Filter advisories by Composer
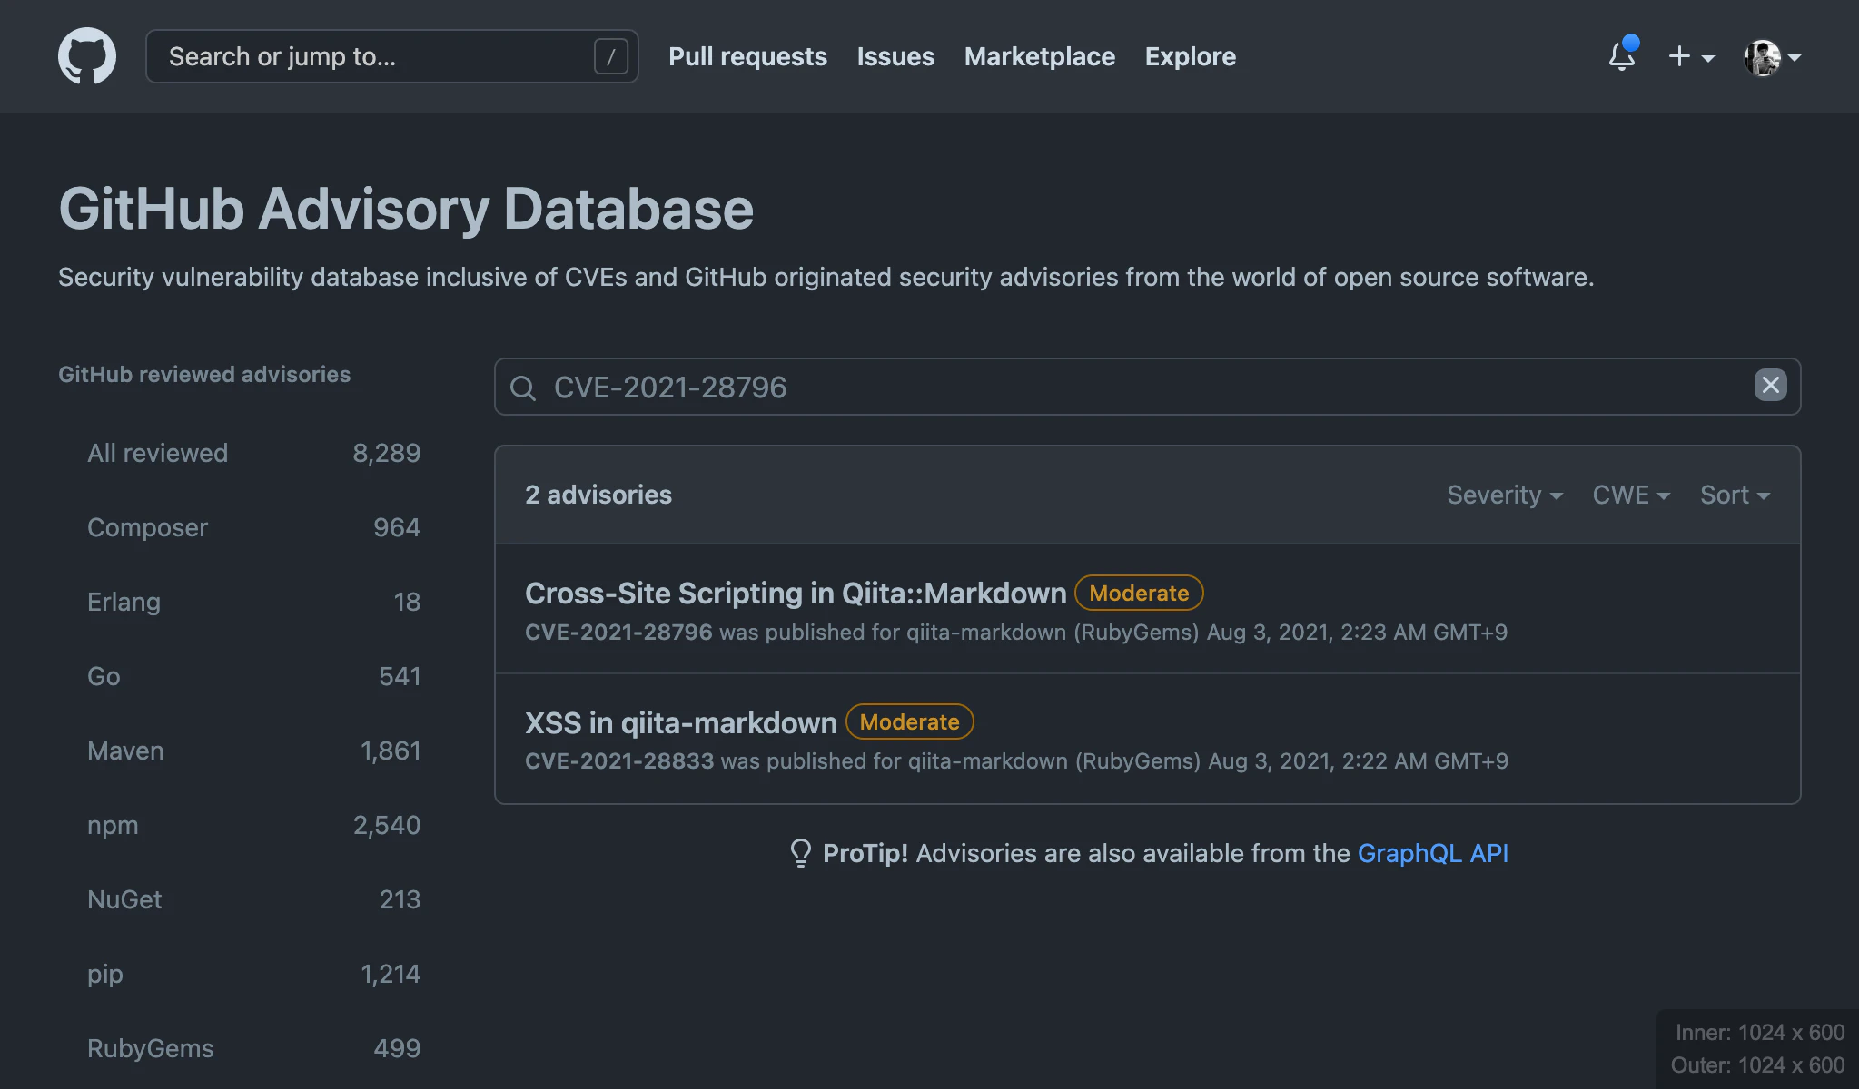 click(x=253, y=527)
